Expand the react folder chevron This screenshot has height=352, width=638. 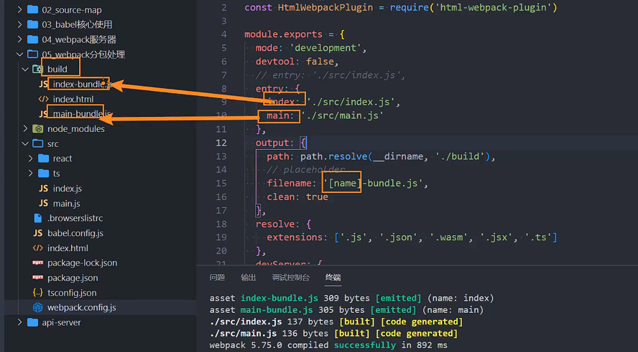click(31, 158)
